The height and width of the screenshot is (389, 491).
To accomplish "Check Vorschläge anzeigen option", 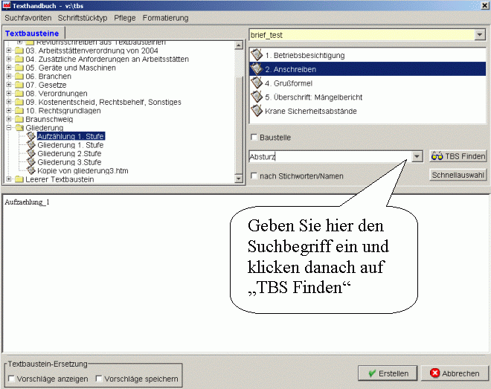I will [x=12, y=379].
